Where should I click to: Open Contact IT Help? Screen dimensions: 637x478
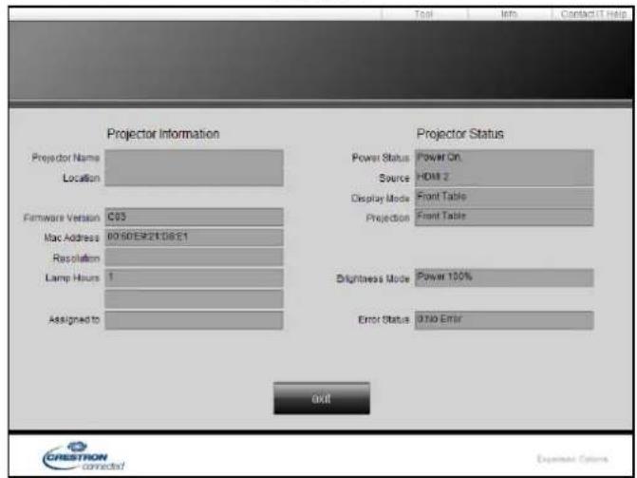pyautogui.click(x=593, y=14)
